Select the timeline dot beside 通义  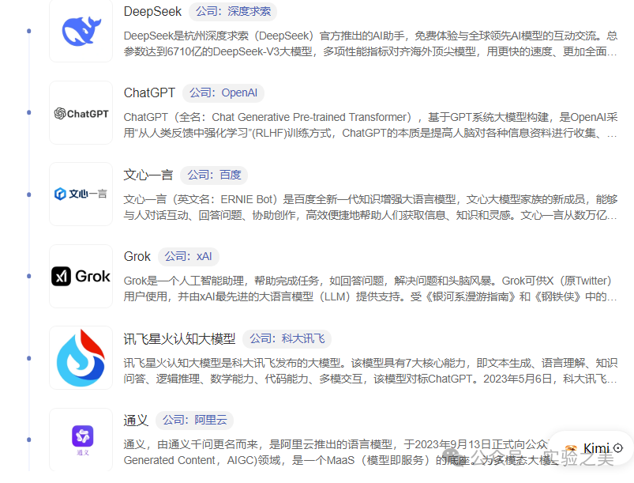coord(28,440)
